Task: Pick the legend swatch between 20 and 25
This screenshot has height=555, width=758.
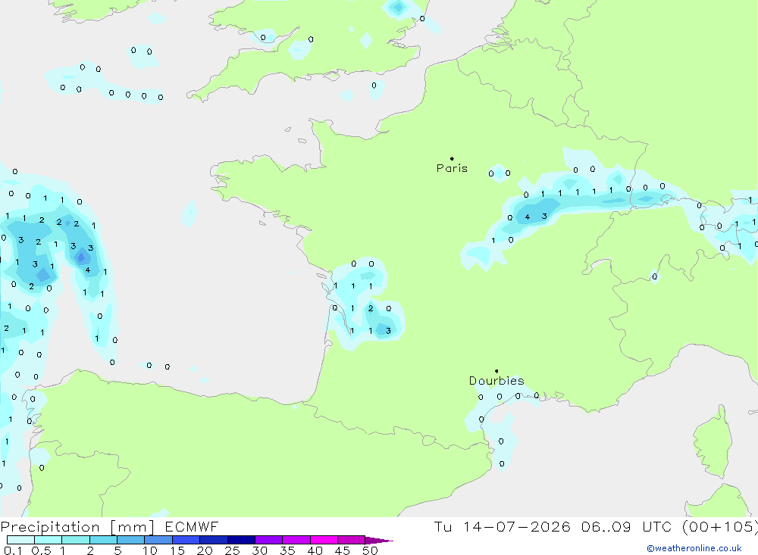Action: (x=214, y=540)
